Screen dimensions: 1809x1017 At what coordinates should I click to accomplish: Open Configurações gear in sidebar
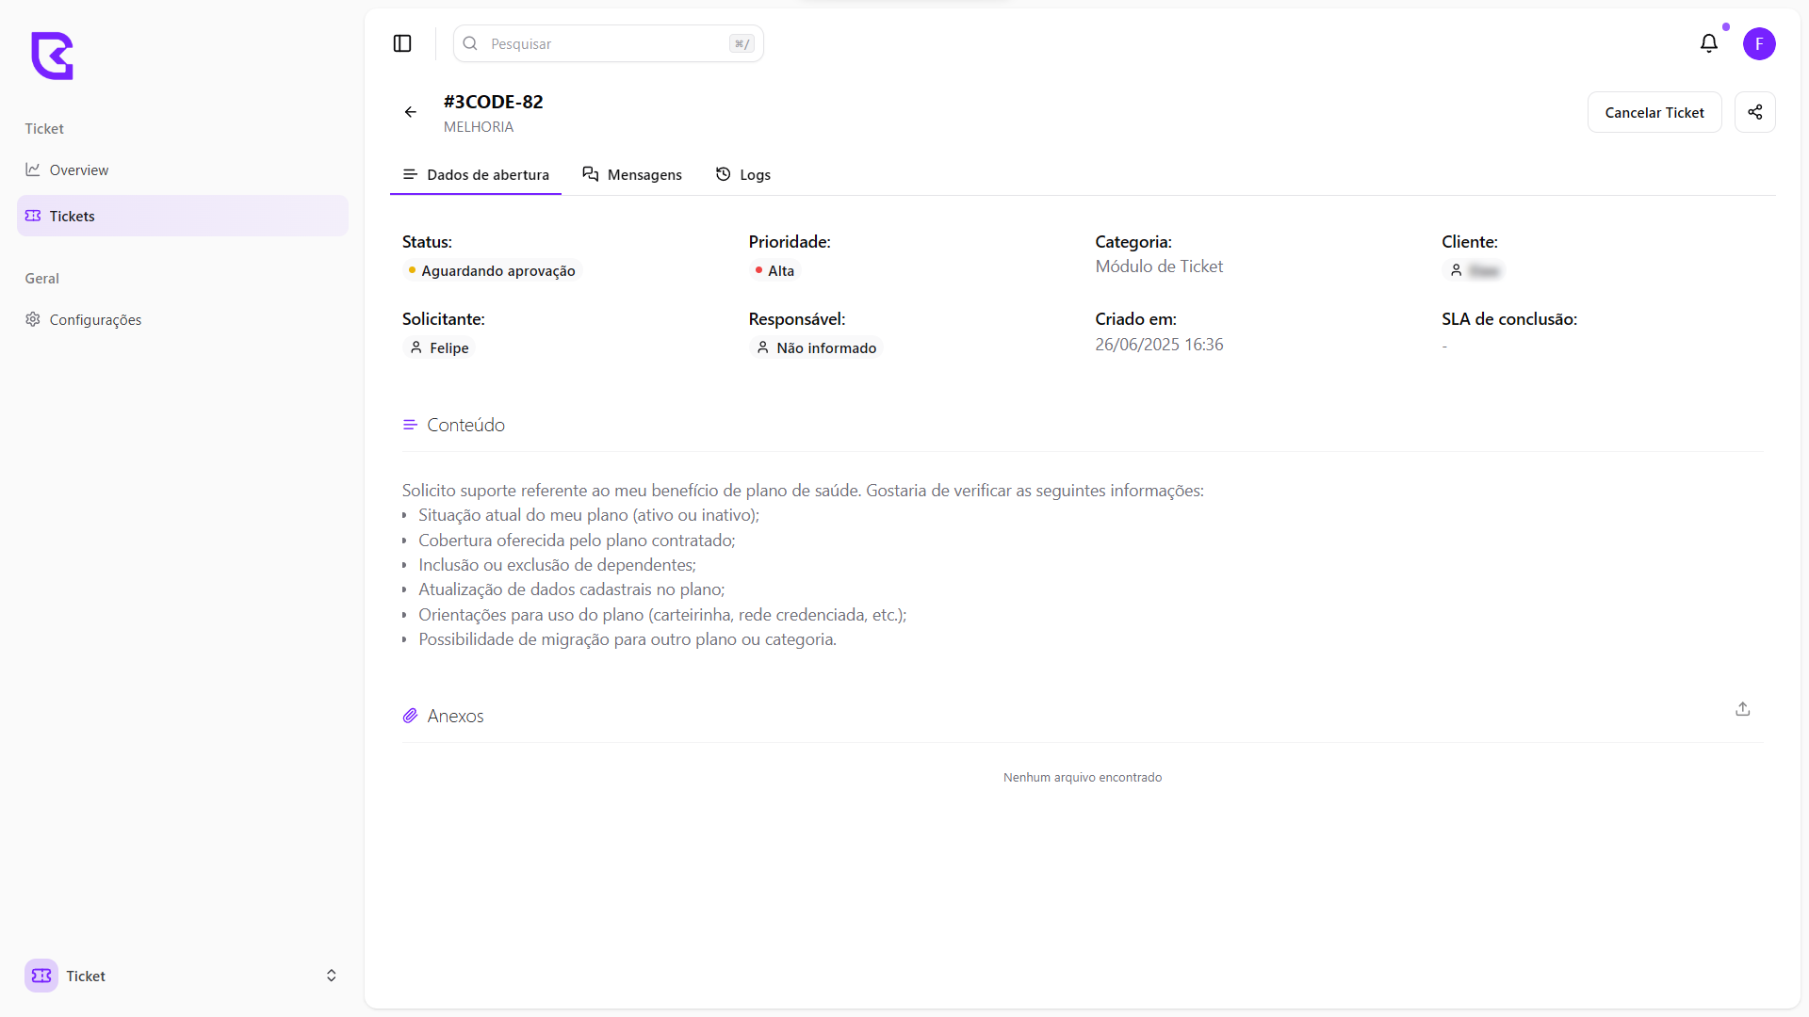point(94,320)
